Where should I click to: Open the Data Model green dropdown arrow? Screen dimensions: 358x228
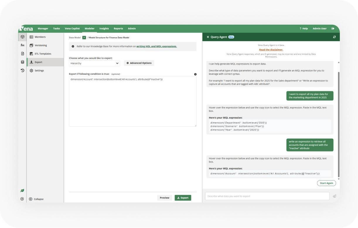click(x=84, y=38)
